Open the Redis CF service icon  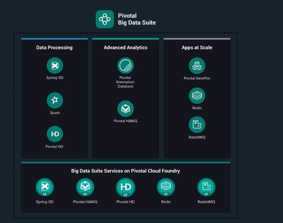[166, 187]
